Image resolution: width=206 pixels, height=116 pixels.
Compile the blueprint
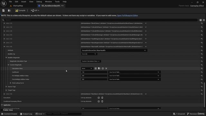20,10
